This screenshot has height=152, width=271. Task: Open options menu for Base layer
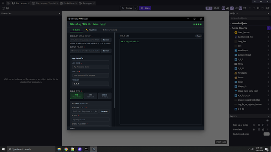pyautogui.click(x=267, y=129)
